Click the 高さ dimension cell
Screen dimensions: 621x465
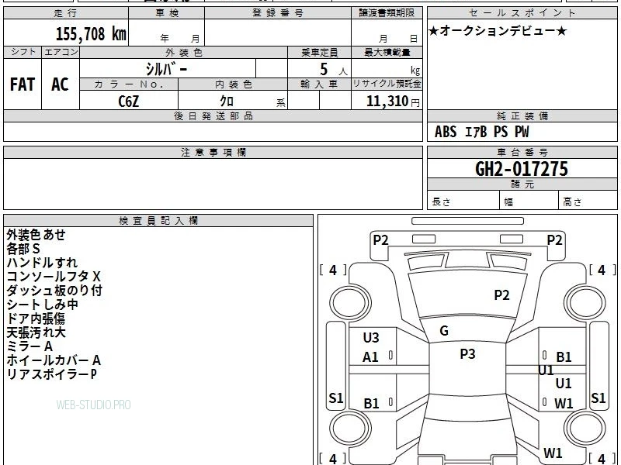pos(588,201)
